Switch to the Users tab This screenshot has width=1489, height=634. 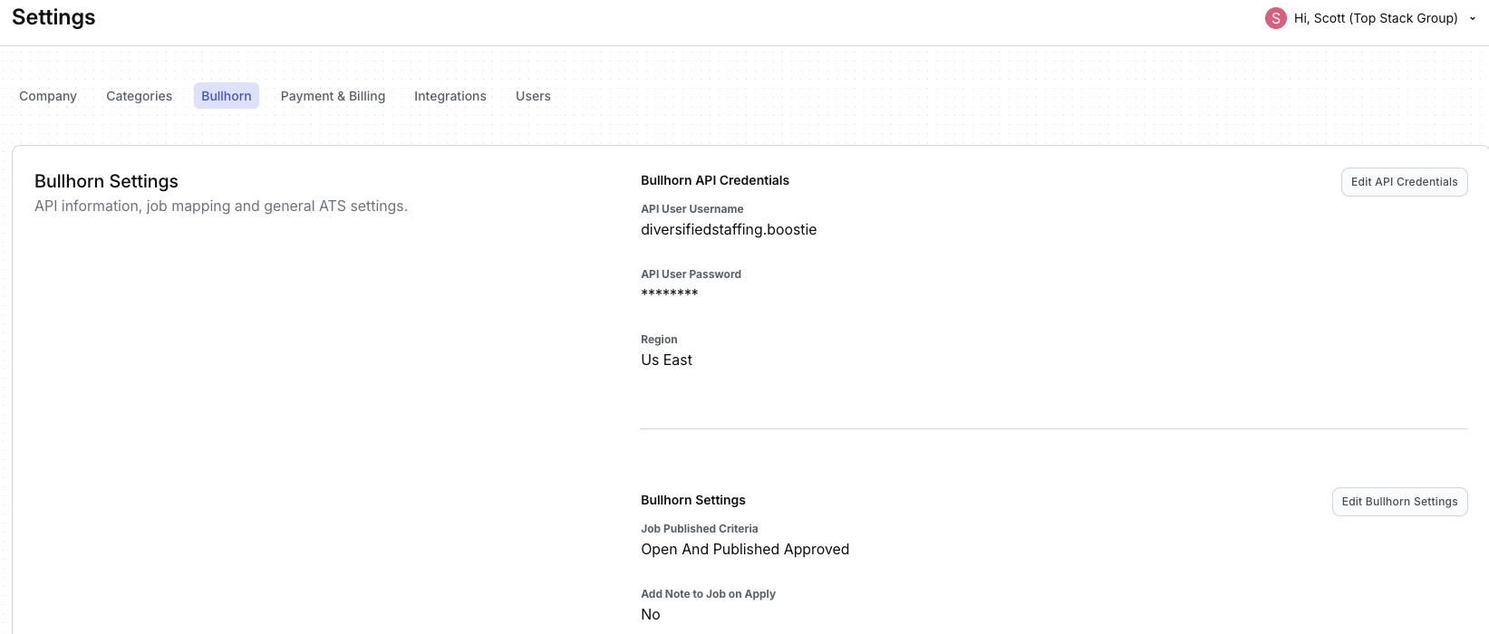[x=533, y=96]
